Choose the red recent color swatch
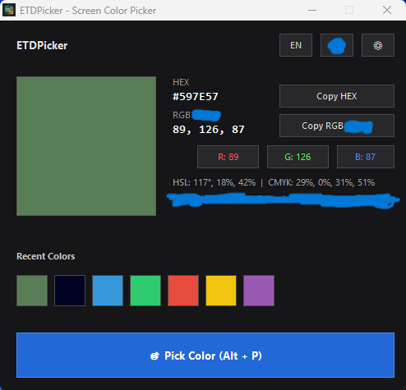Viewport: 406px width, 390px height. point(183,291)
